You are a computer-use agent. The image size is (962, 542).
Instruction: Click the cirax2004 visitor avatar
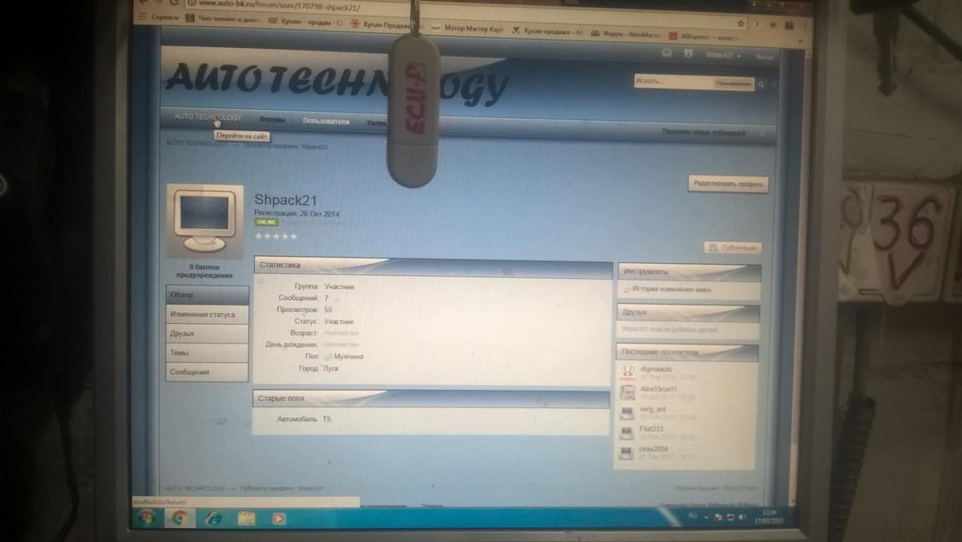click(x=627, y=453)
